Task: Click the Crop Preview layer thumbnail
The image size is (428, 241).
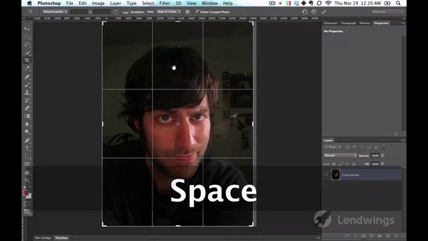Action: tap(336, 175)
